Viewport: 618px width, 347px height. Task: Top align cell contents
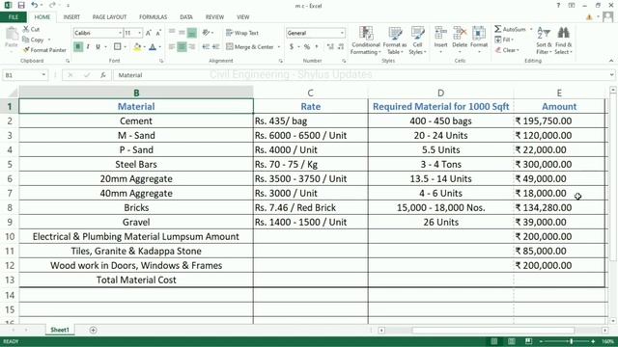(x=172, y=33)
